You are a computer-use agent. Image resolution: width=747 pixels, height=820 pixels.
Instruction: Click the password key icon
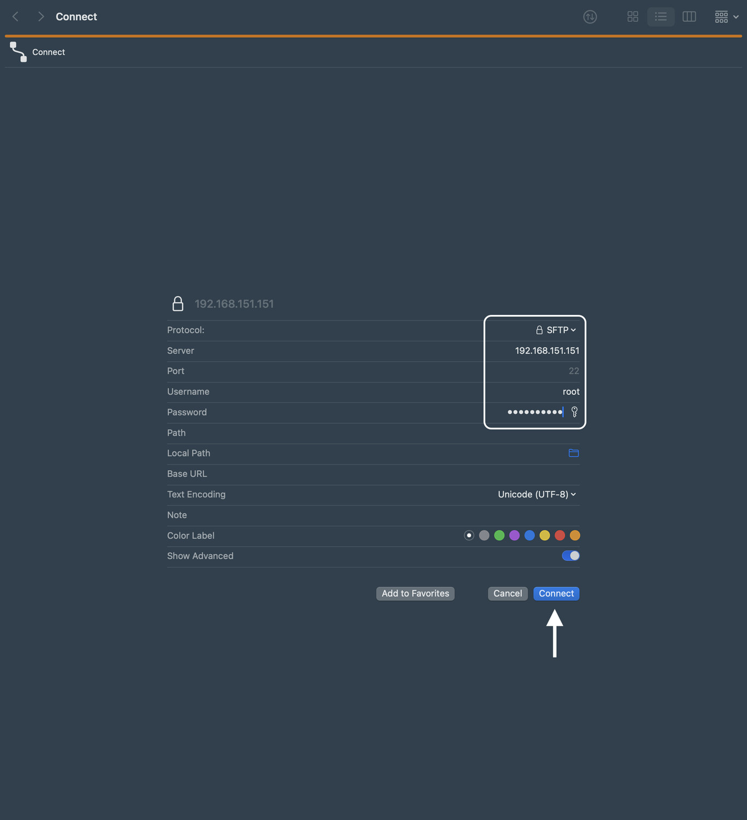tap(574, 412)
